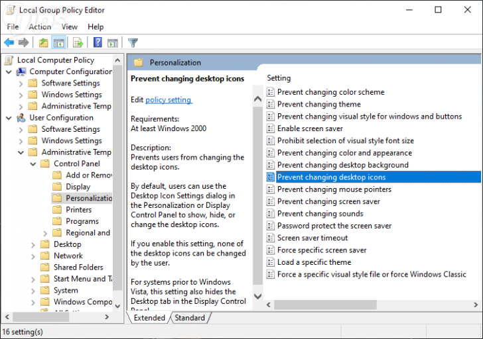
Task: Click the Prevent changing color scheme policy icon
Action: (271, 92)
